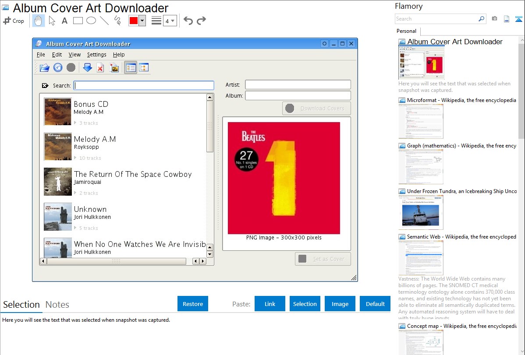Screen dimensions: 525x355
Task: Switch to the Selection tab
Action: pyautogui.click(x=21, y=305)
